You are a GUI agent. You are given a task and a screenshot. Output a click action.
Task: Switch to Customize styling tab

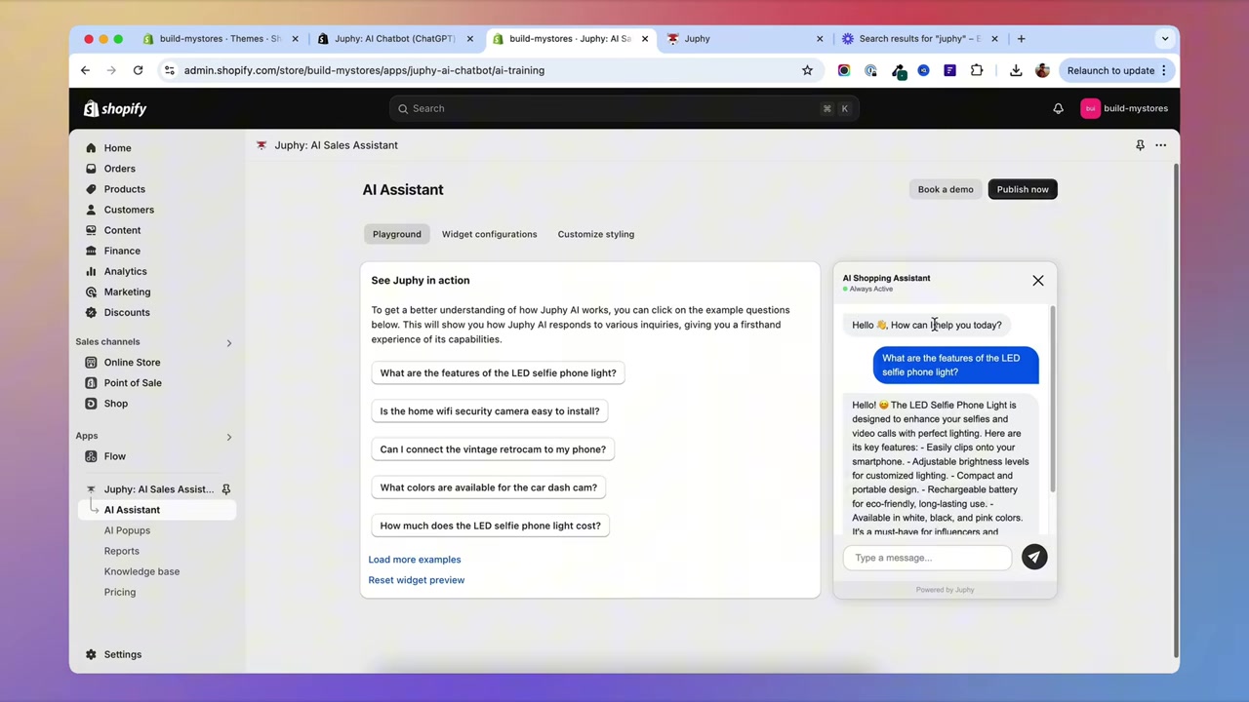(x=596, y=234)
